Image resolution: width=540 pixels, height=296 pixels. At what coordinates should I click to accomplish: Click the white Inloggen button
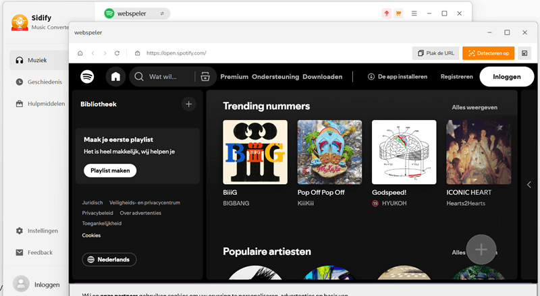[507, 77]
